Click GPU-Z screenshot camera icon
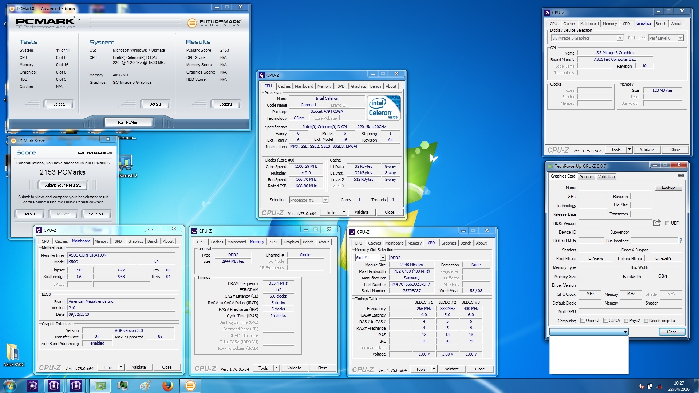 point(681,175)
